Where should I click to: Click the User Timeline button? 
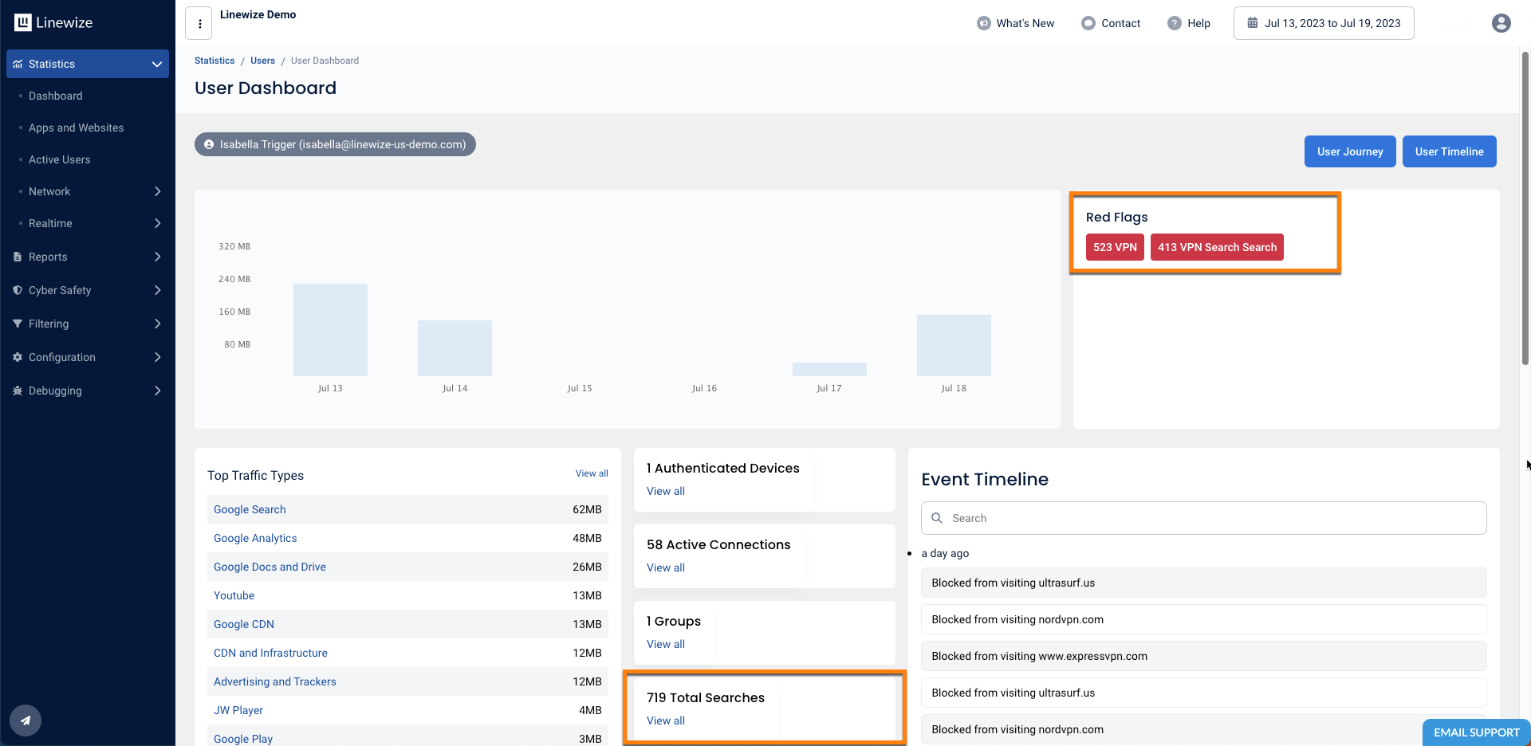(x=1449, y=151)
